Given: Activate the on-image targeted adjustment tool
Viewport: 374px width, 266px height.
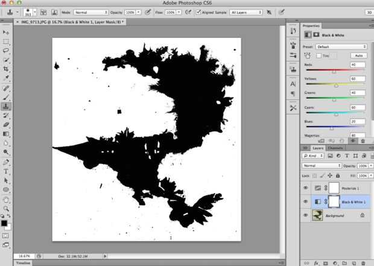Looking at the screenshot, I should (x=308, y=56).
